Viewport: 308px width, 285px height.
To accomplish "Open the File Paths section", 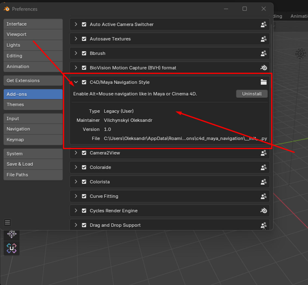I will tap(33, 175).
